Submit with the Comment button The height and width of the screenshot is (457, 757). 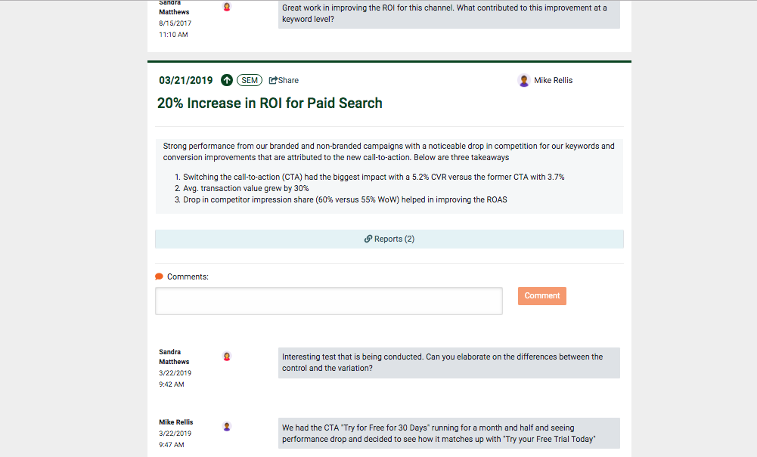pyautogui.click(x=542, y=296)
